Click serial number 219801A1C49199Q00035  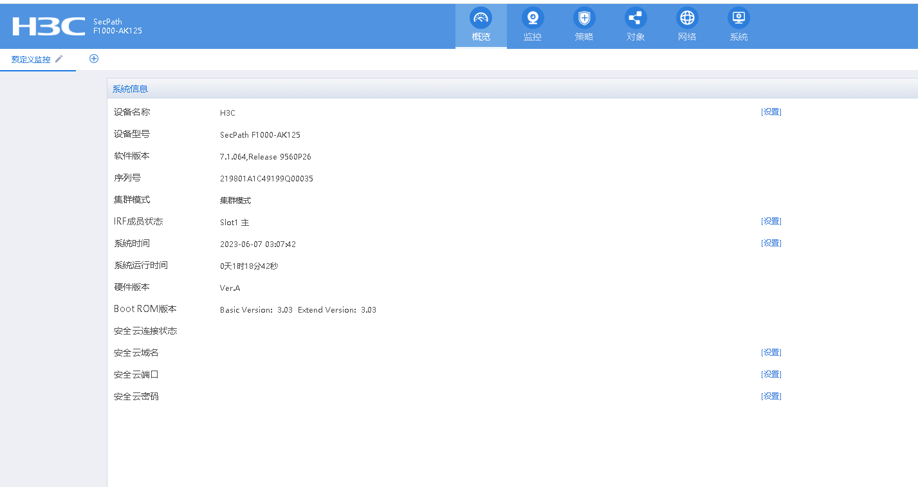(x=266, y=179)
